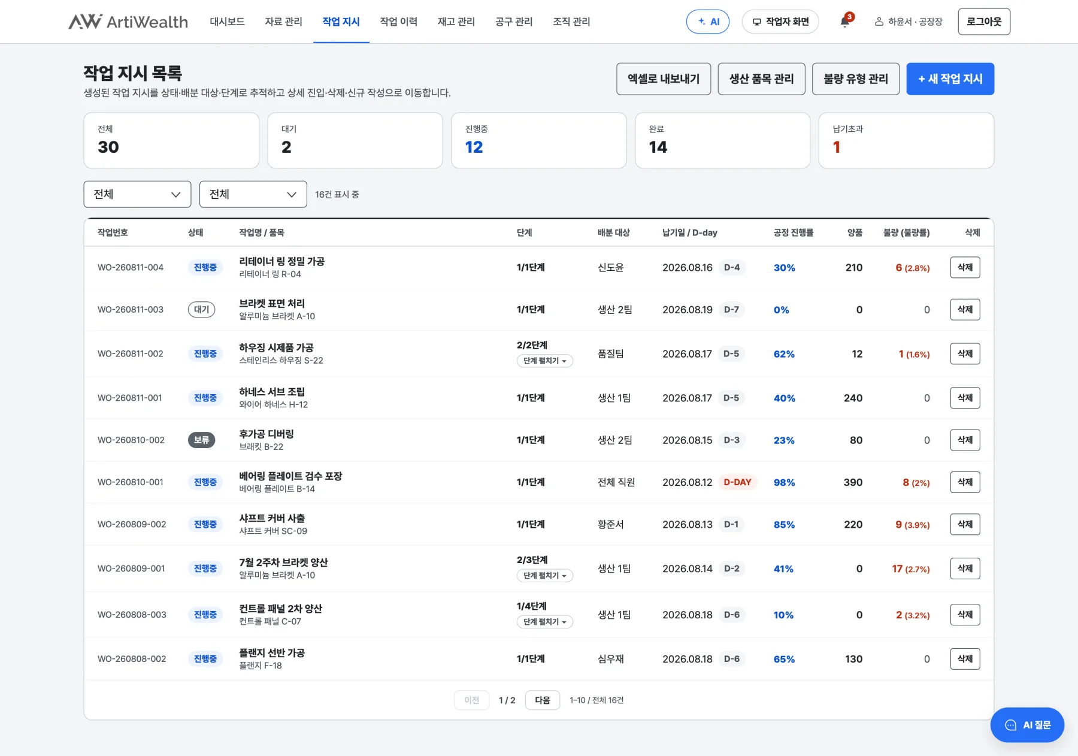Viewport: 1078px width, 756px height.
Task: Click the ArtiWealth logo
Action: pos(128,22)
